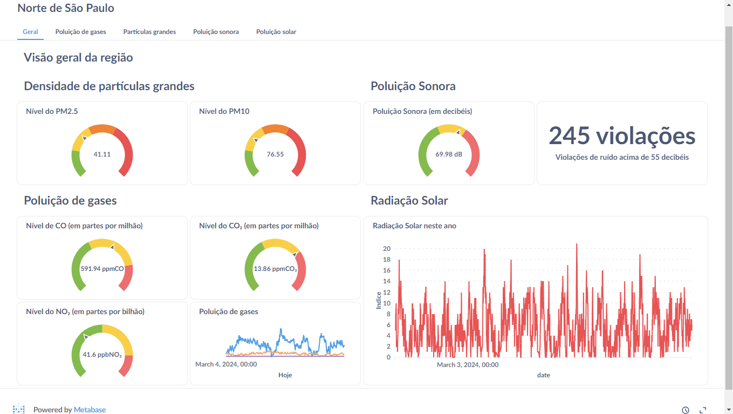Enter fullscreen with the expand icon
Viewport: 733px width, 414px height.
click(x=703, y=410)
